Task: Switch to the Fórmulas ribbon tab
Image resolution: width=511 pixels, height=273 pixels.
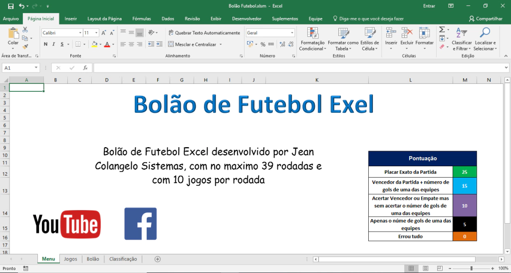Action: 142,18
